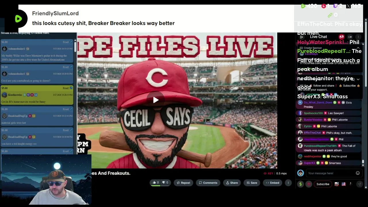The image size is (368, 207).
Task: Open the video more-options menu
Action: 288,183
